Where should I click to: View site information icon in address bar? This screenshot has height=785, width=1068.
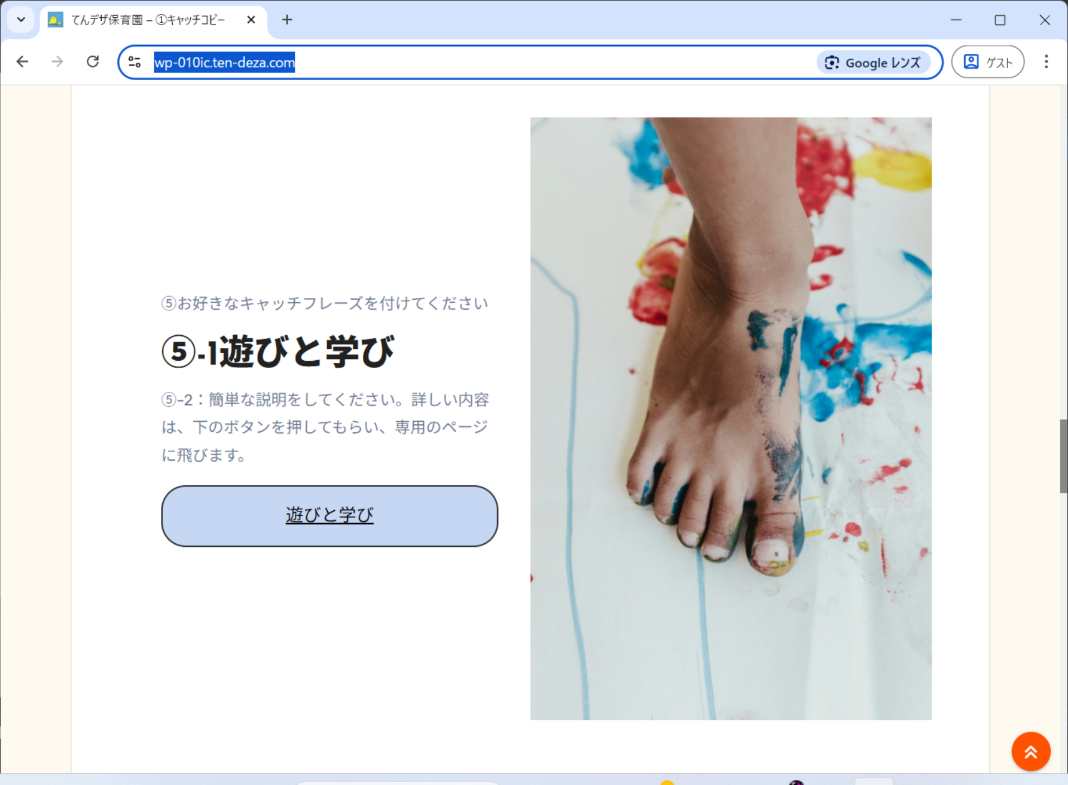click(x=135, y=62)
